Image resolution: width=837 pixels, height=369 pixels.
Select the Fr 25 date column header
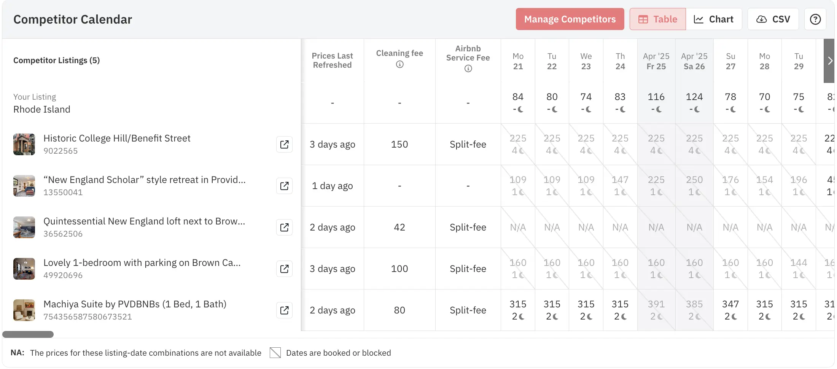coord(656,61)
